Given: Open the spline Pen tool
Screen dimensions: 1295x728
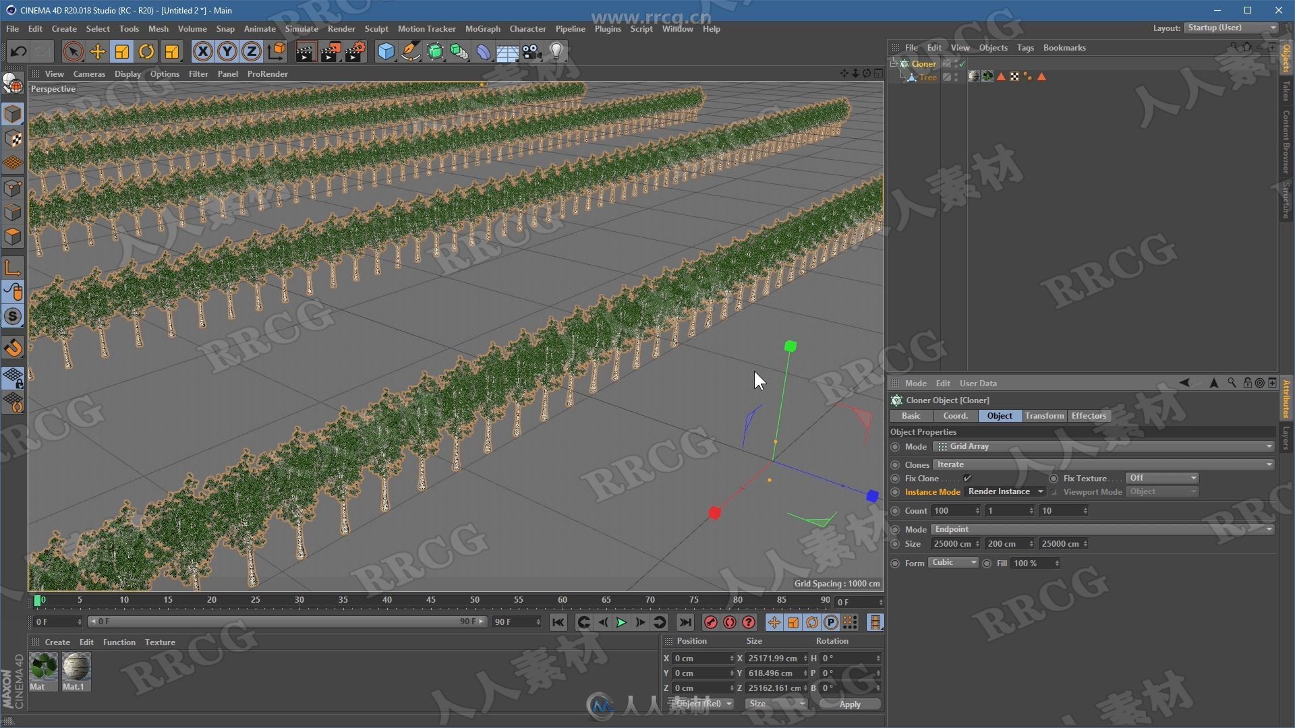Looking at the screenshot, I should coord(410,52).
